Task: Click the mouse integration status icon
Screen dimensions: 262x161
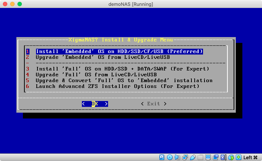Action: point(231,157)
